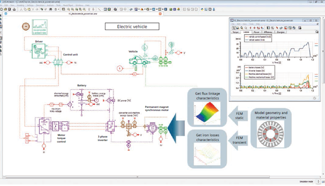Click the rotor geometry thumbnail image
Viewport: 325px width, 186px height.
270,134
